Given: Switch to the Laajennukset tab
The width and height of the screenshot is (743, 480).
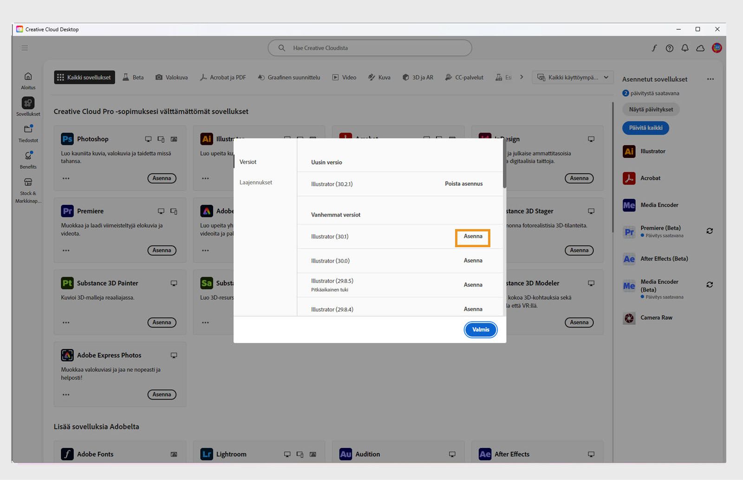Looking at the screenshot, I should point(256,182).
